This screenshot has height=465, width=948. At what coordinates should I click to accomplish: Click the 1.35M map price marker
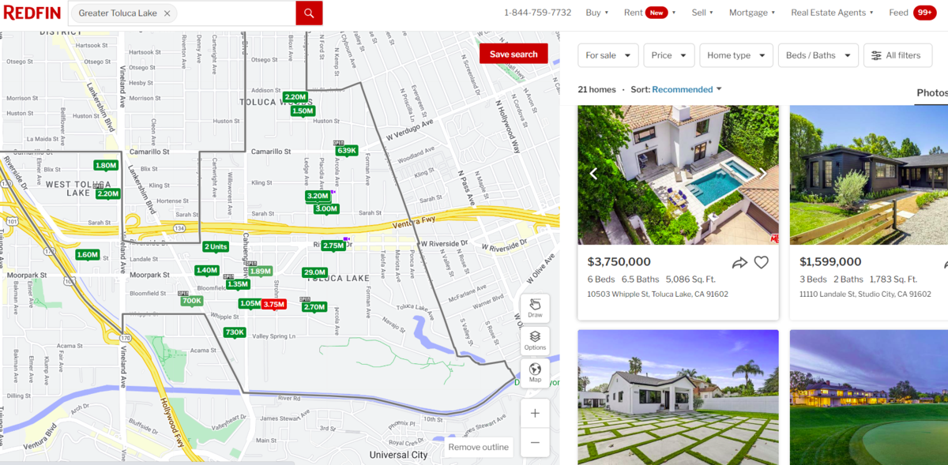click(238, 285)
